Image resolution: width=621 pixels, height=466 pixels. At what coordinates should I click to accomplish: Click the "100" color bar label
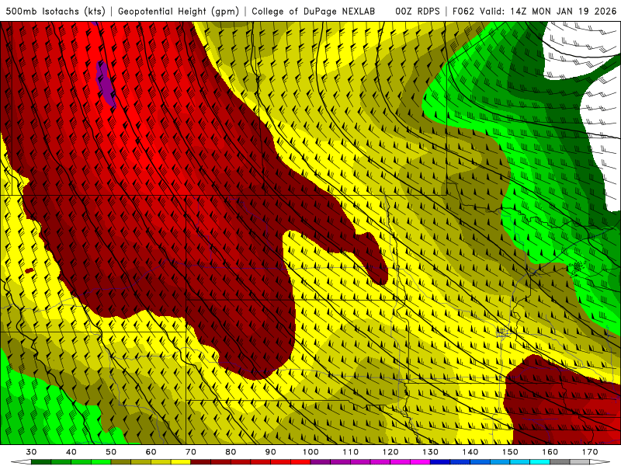(x=310, y=452)
